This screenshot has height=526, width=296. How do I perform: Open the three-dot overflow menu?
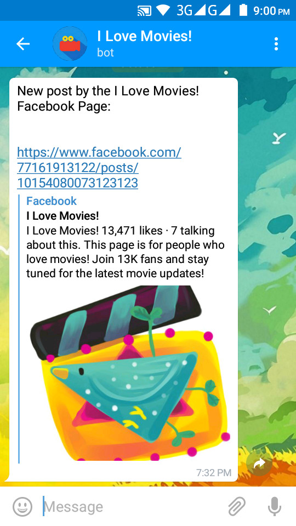tap(276, 44)
